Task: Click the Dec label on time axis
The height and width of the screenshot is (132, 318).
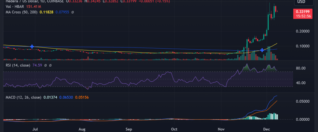Action: point(267,130)
